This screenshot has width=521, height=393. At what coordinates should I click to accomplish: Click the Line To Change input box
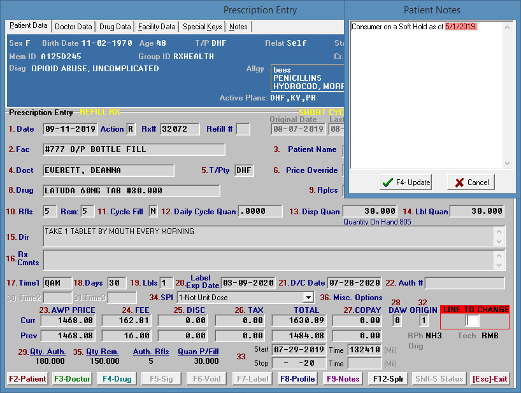click(x=472, y=321)
